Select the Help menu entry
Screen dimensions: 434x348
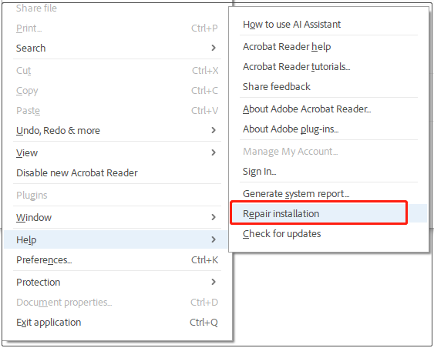116,239
